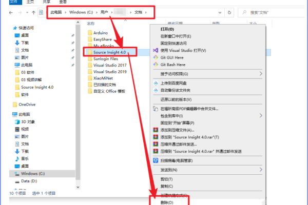Viewport: 308px width, 205px height.
Task: Click the Back navigation arrow
Action: [11, 12]
